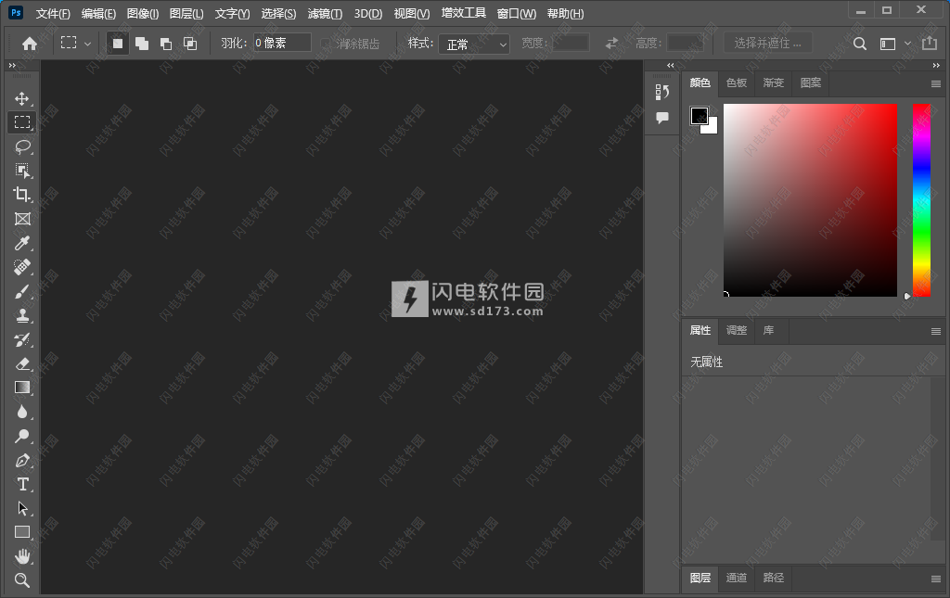
Task: Open the 图像(I) menu
Action: [142, 13]
